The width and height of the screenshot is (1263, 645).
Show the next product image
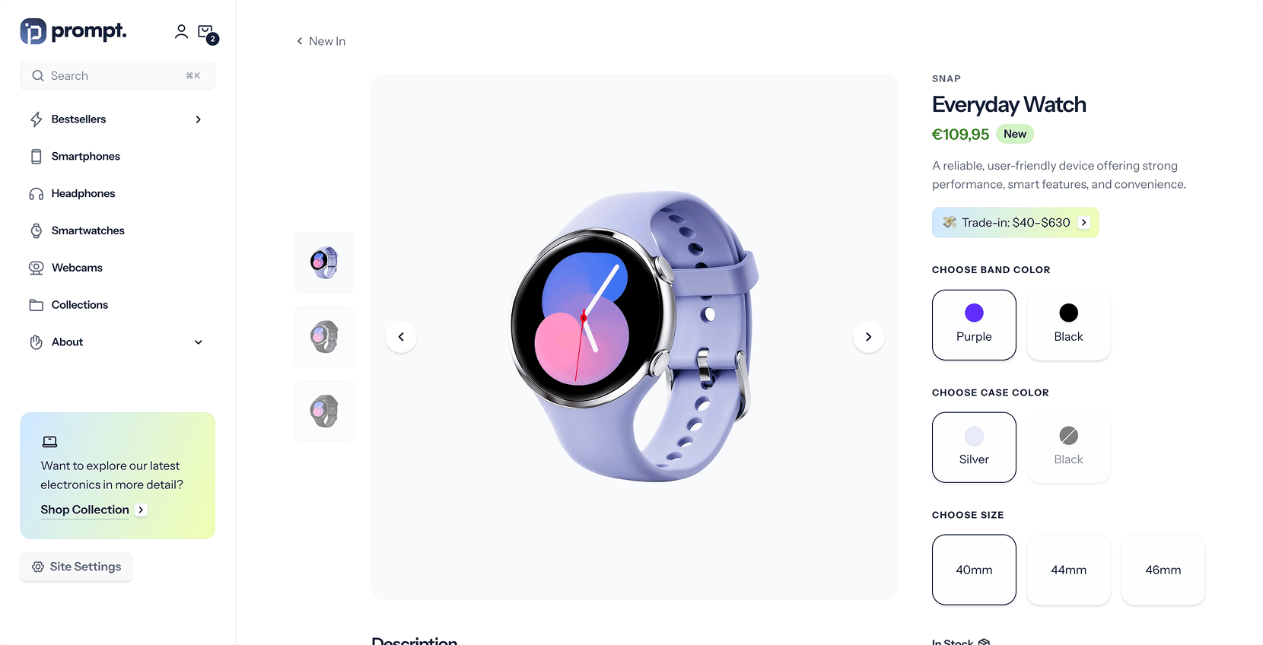click(x=868, y=337)
